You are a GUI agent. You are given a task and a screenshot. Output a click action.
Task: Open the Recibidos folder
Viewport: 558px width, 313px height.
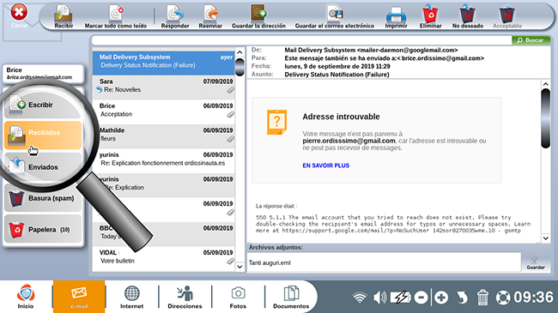[43, 135]
